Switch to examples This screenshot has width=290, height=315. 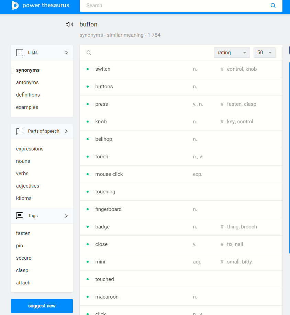(27, 107)
